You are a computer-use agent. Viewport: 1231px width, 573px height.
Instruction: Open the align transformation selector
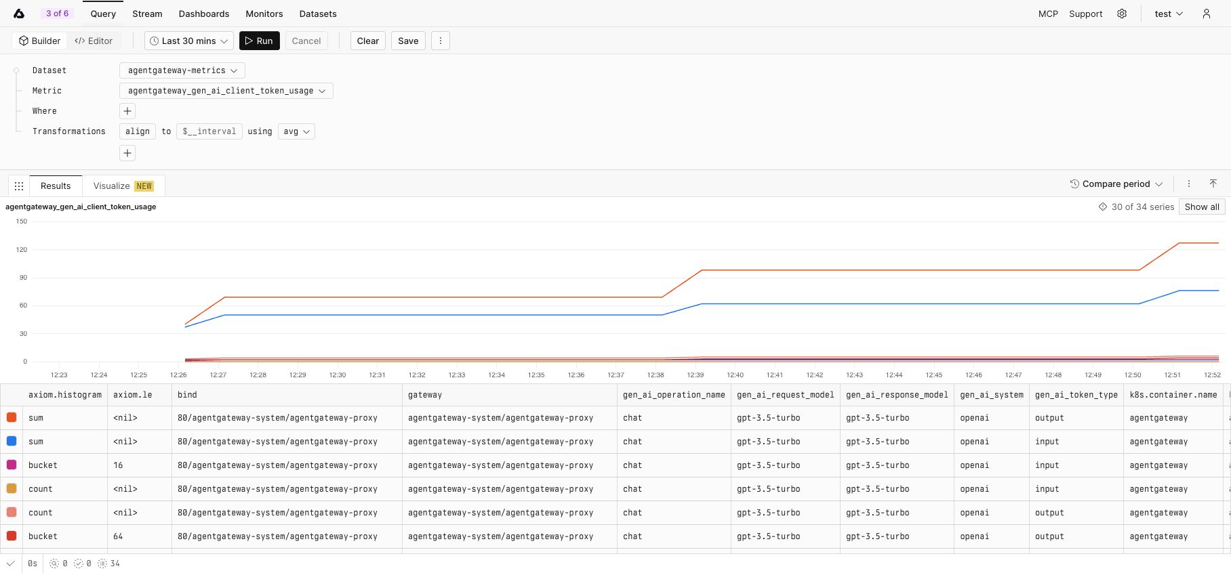[x=138, y=131]
